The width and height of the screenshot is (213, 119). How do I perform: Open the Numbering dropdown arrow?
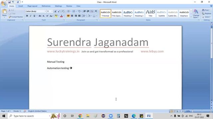[x=76, y=11]
